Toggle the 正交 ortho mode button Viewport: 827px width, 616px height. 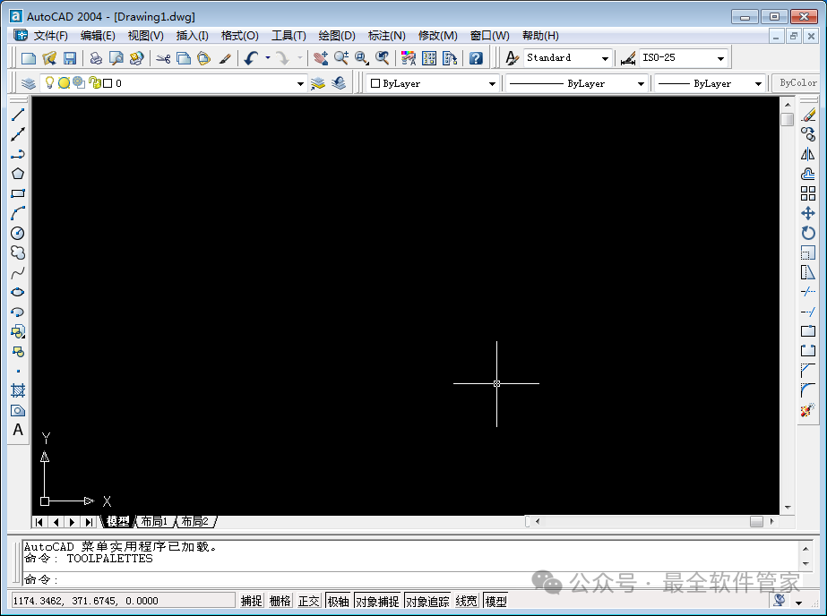(x=308, y=601)
